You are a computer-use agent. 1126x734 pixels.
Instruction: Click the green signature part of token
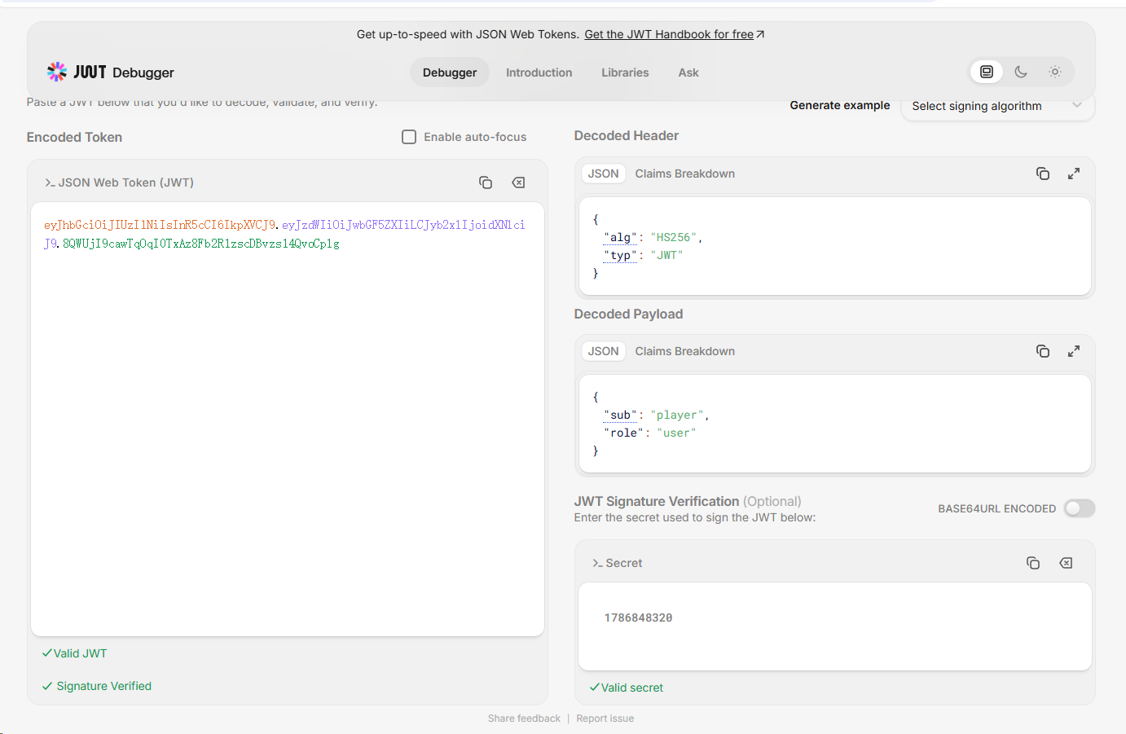[x=200, y=244]
